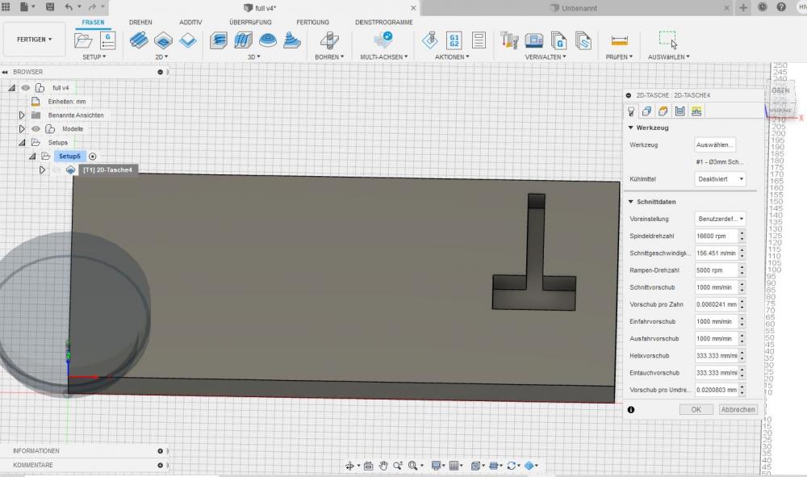This screenshot has width=807, height=477.
Task: Open the job status clock icon
Action: click(x=763, y=7)
